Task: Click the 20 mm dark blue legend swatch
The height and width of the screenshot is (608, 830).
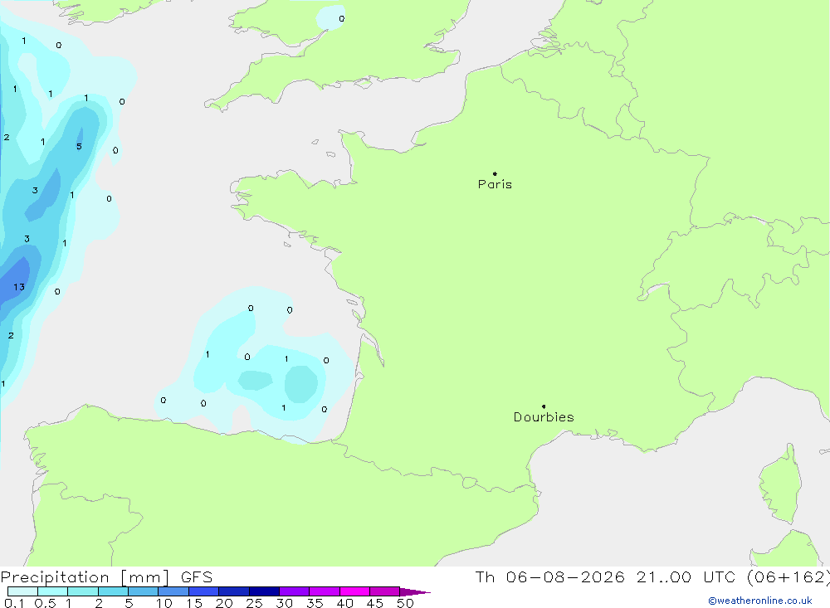Action: [x=233, y=591]
